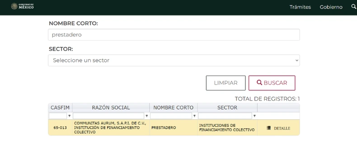Viewport: 357px width, 167px height.
Task: Focus the Nombre Corto column filter box
Action: click(x=171, y=116)
